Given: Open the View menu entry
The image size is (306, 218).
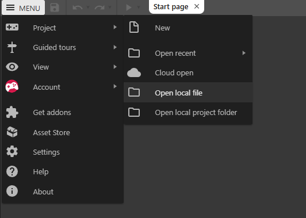Looking at the screenshot, I should [63, 67].
